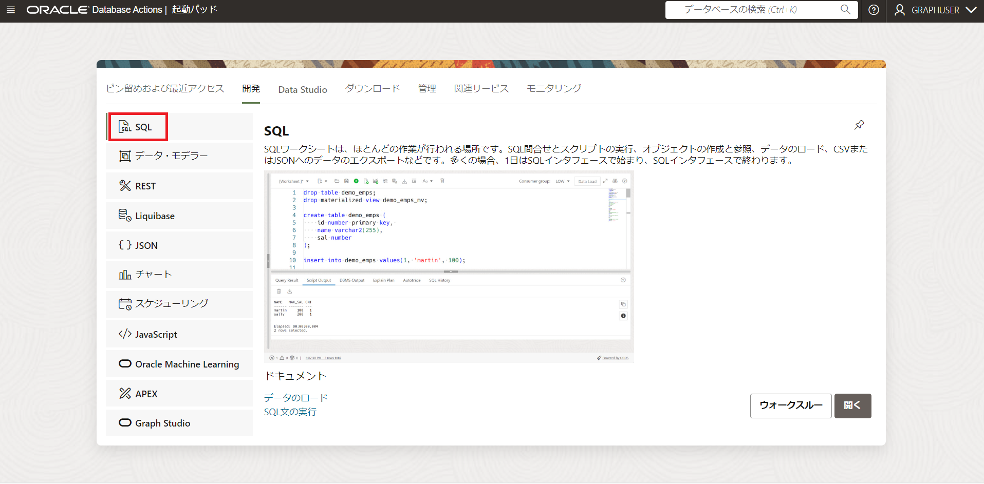This screenshot has height=484, width=984.
Task: Open the データ・モデラー tool
Action: pos(170,156)
